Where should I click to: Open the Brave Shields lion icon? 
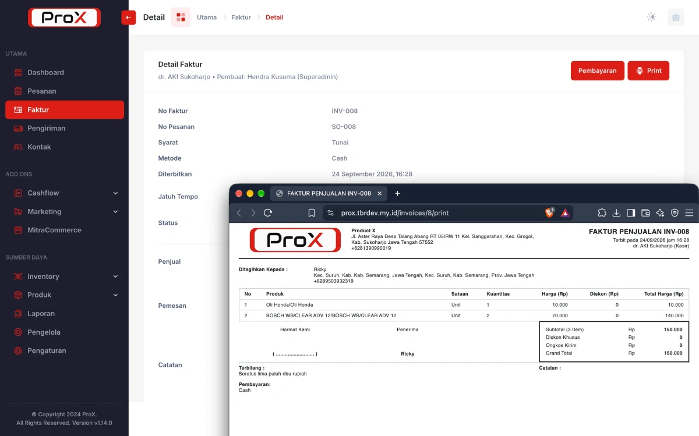coord(549,213)
